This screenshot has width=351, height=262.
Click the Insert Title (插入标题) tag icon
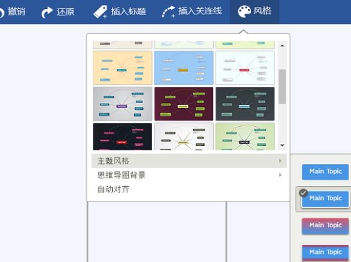pyautogui.click(x=100, y=12)
